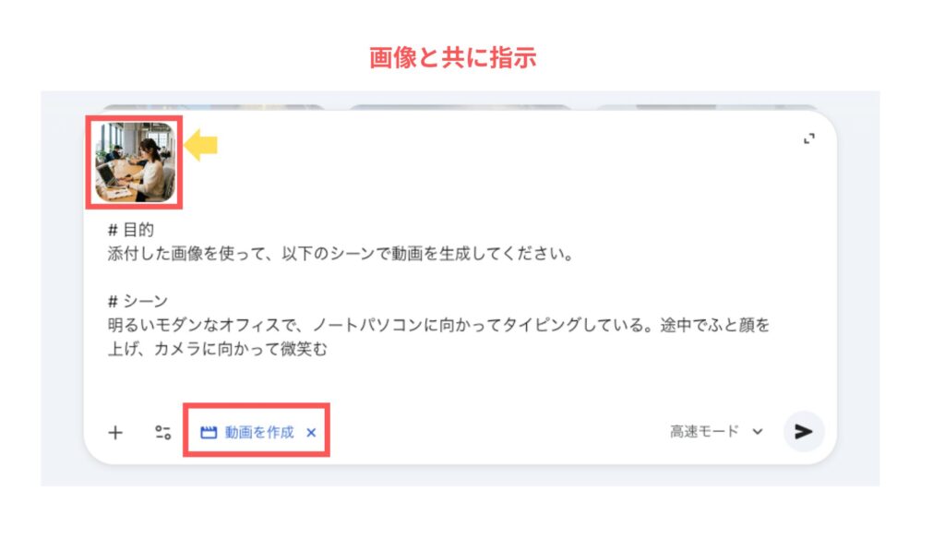The width and height of the screenshot is (945, 539).
Task: Click the partially hidden card at top right
Action: click(x=706, y=107)
